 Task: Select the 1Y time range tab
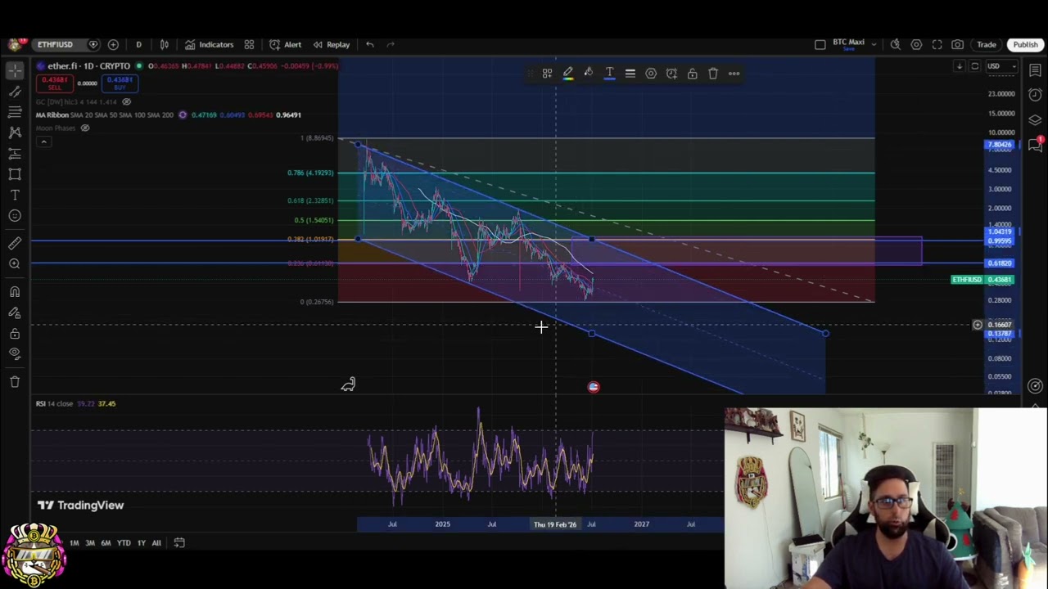142,542
